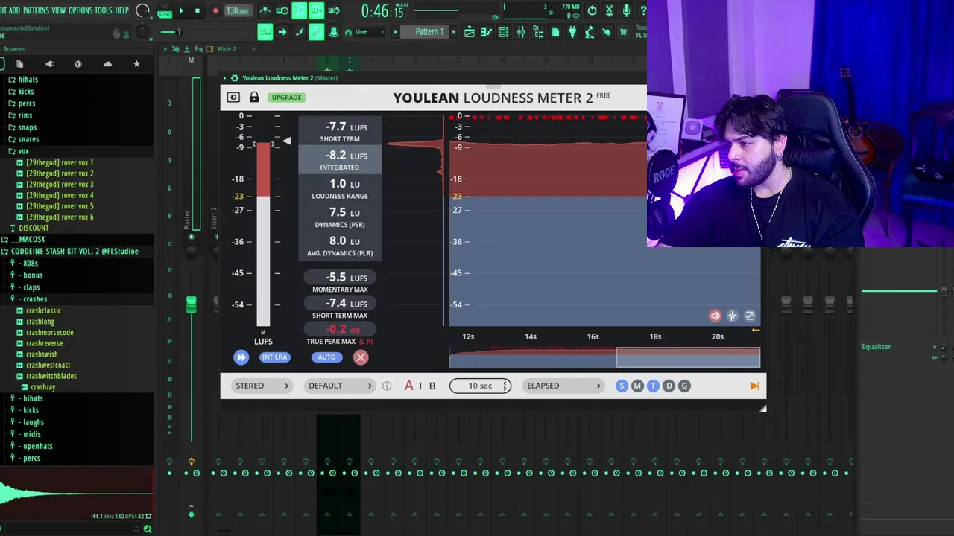Viewport: 954px width, 536px height.
Task: Toggle the Youlean lock icon
Action: pos(254,98)
